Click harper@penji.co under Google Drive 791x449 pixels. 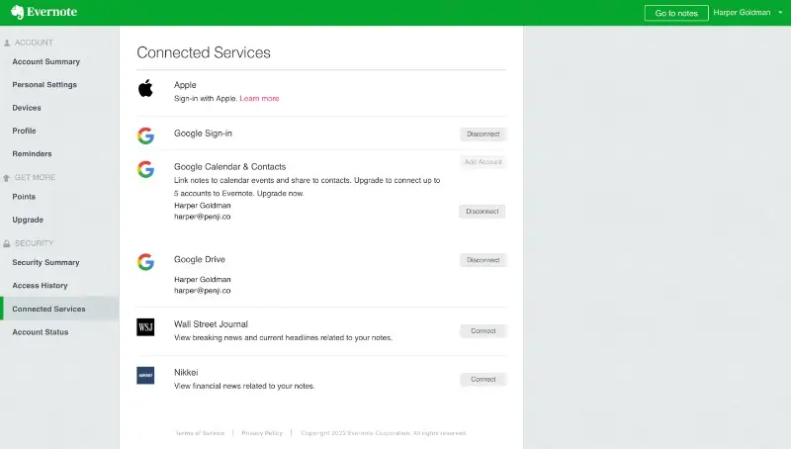tap(203, 291)
